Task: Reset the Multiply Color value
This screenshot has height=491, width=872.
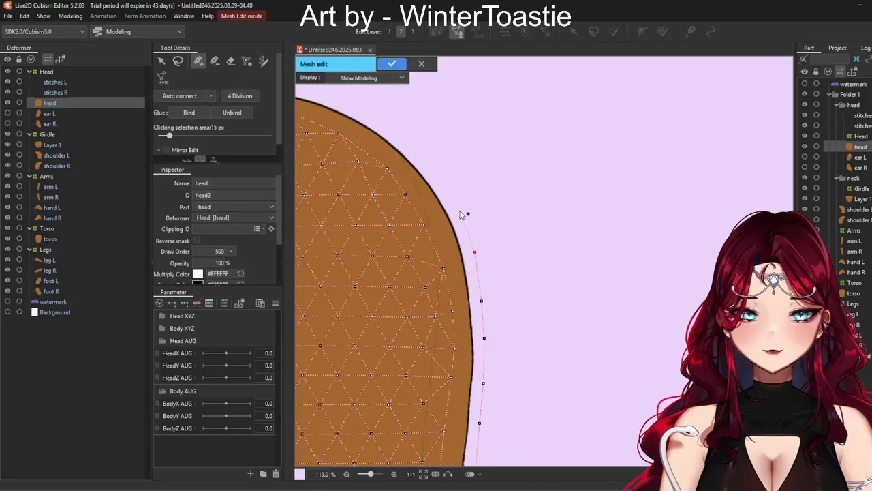Action: click(x=240, y=273)
